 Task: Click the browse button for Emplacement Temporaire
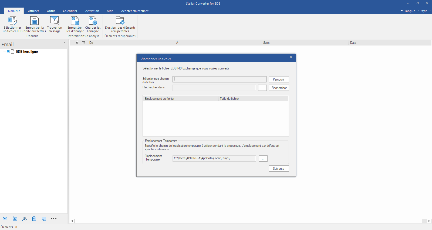tap(263, 159)
